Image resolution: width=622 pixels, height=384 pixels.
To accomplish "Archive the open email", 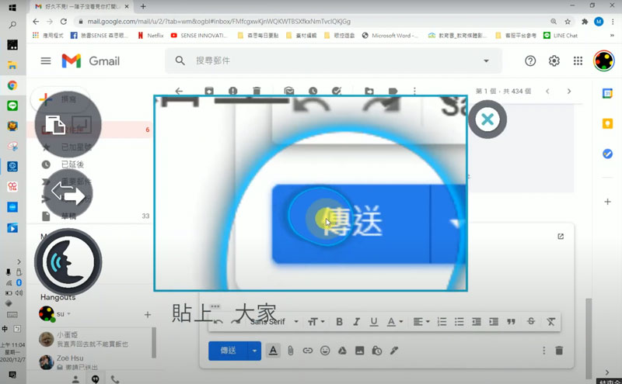I will coord(208,91).
